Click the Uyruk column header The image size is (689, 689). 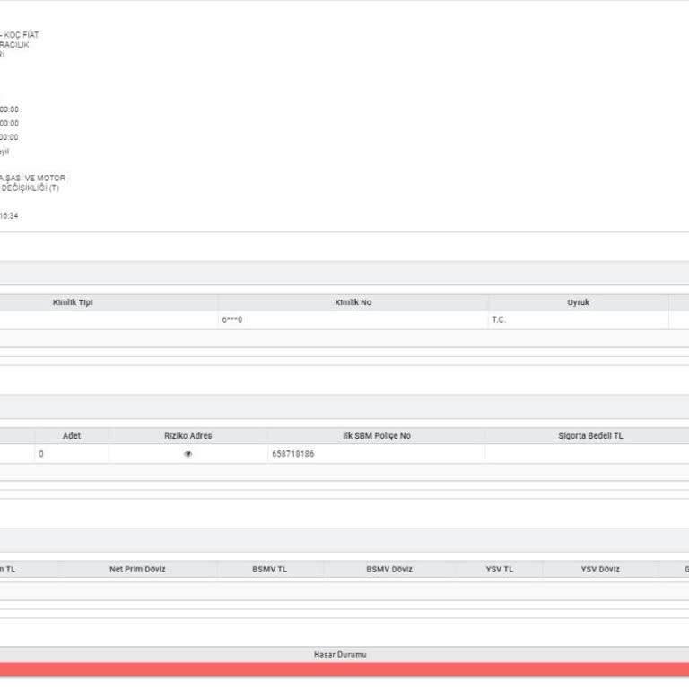pos(578,302)
